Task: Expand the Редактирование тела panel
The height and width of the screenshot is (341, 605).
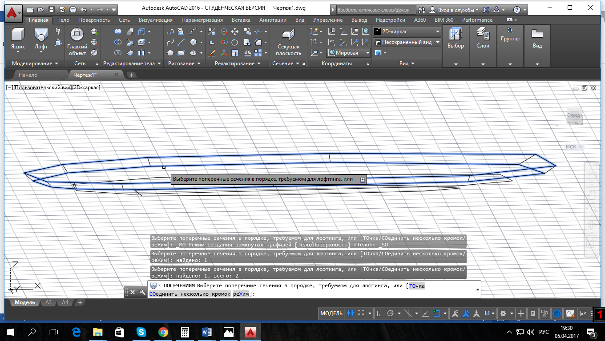Action: click(x=132, y=63)
